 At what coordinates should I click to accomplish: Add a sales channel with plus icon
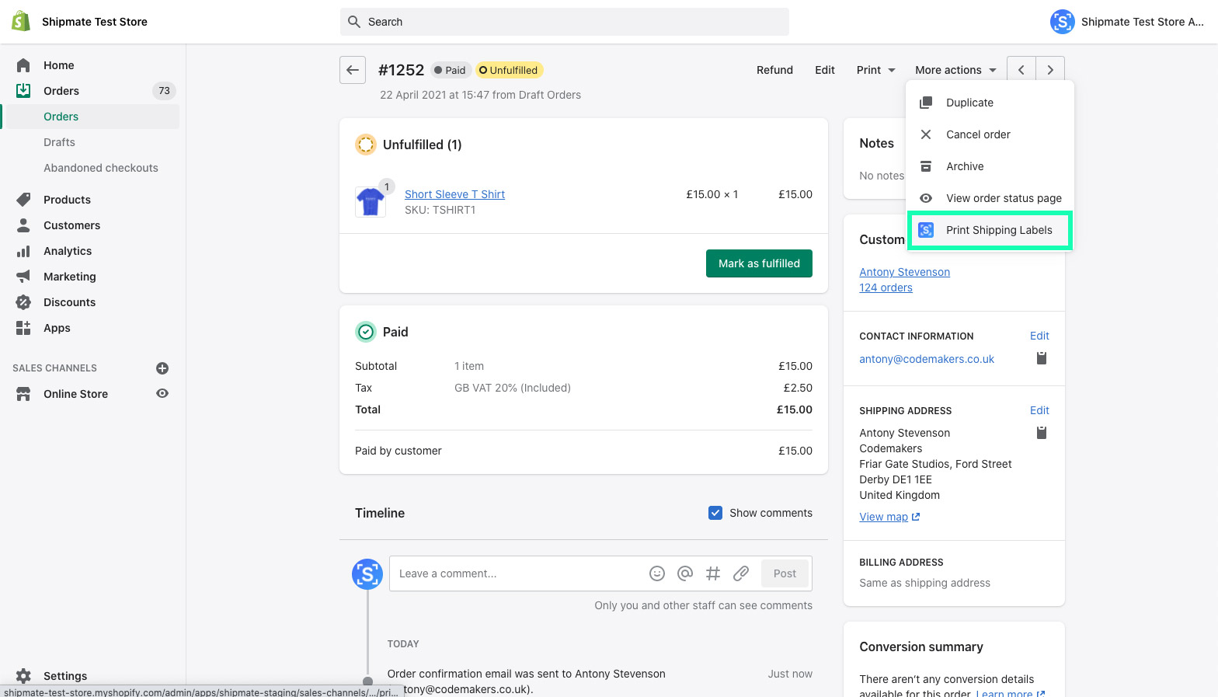click(162, 368)
